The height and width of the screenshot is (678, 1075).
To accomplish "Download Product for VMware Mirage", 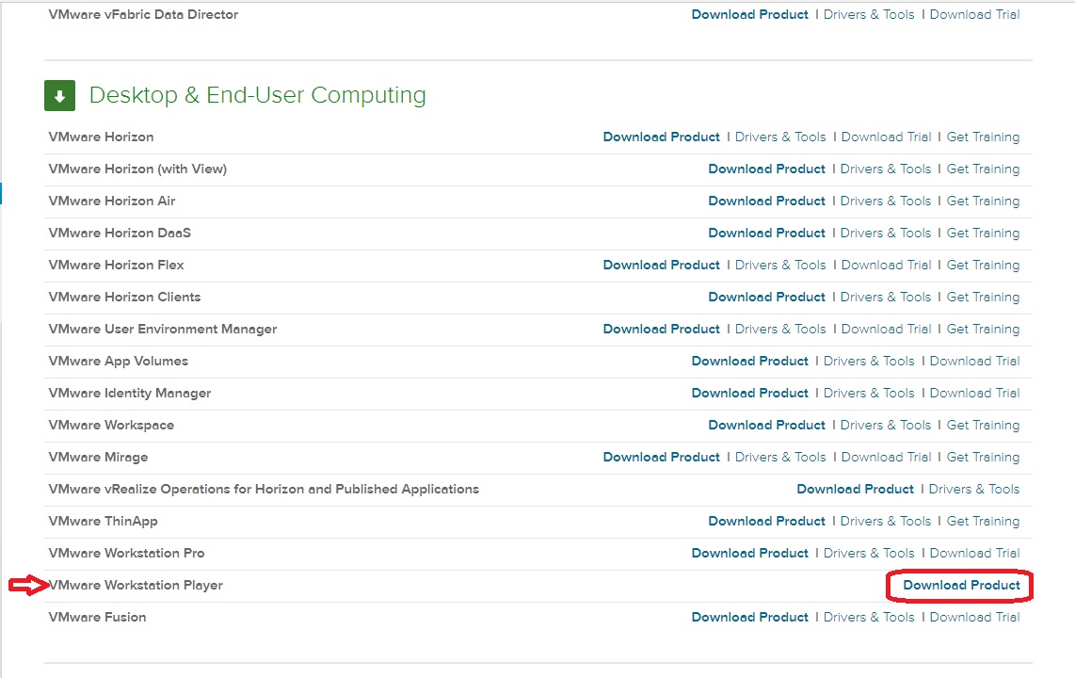I will [x=662, y=458].
